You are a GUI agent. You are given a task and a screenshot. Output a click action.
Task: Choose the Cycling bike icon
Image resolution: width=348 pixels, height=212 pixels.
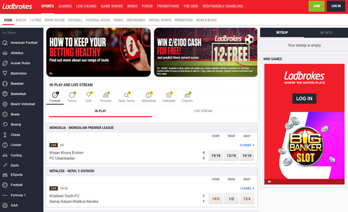5,155
